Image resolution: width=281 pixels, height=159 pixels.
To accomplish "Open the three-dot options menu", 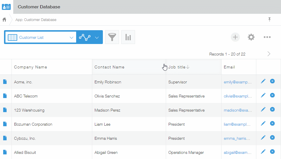I will 267,37.
